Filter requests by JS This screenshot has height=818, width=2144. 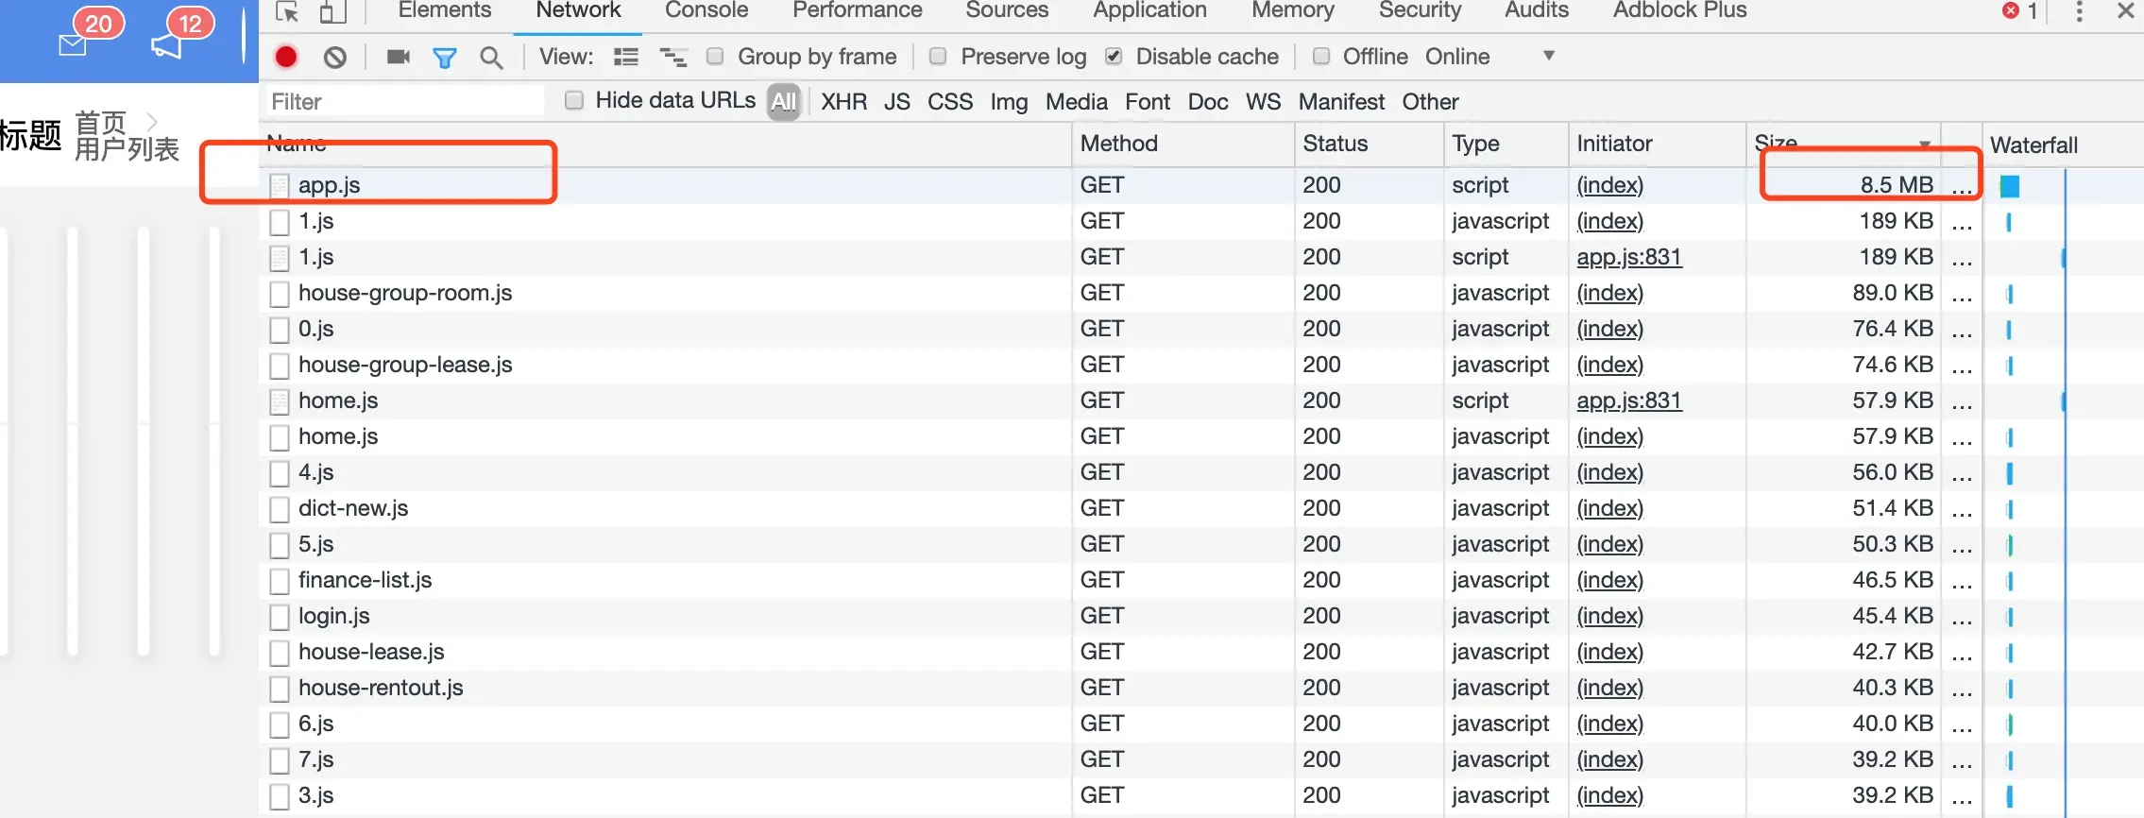coord(897,102)
